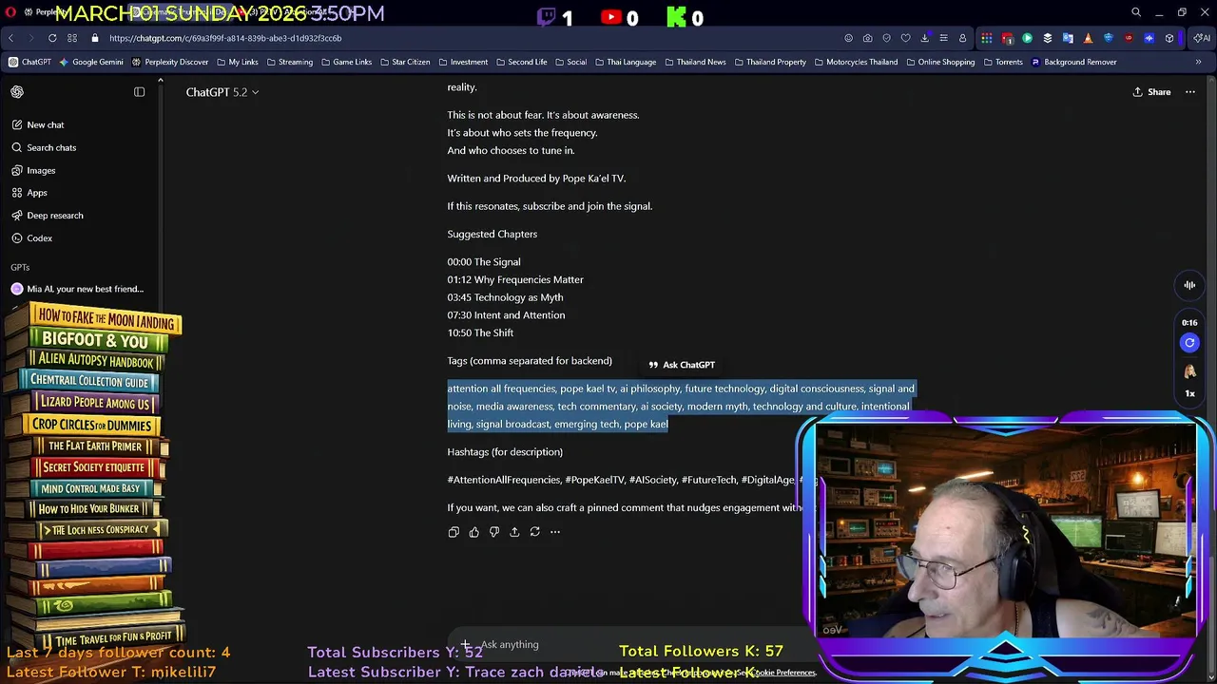
Task: Open My Links bookmark folder
Action: point(237,62)
